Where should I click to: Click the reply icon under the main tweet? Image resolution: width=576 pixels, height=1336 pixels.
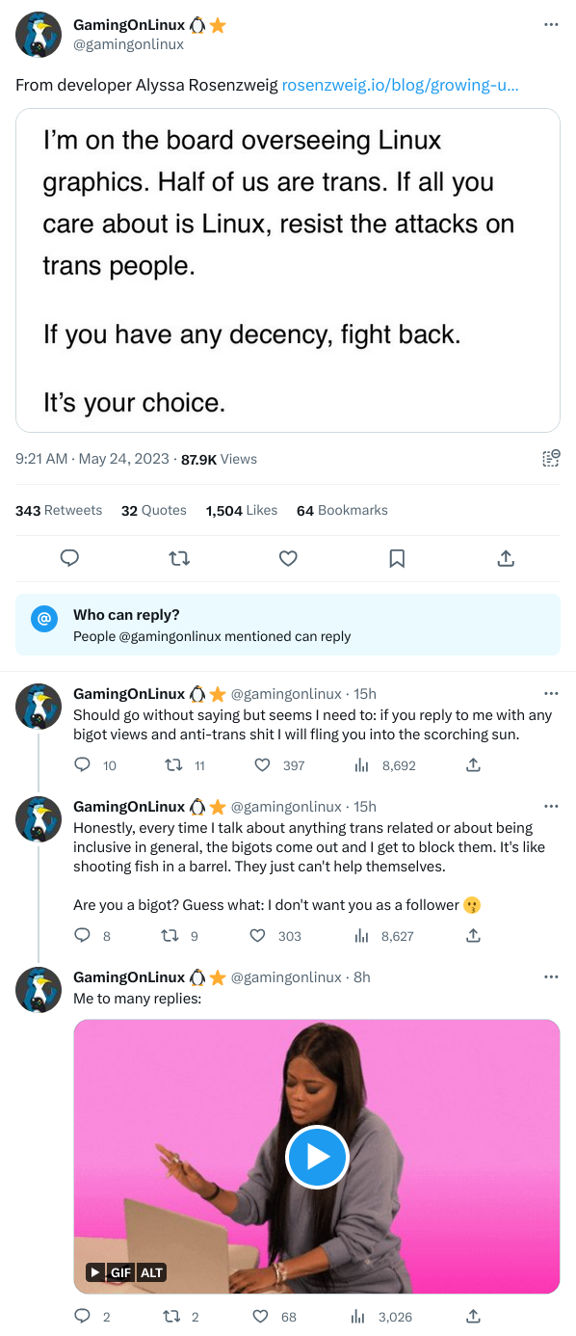pos(69,558)
